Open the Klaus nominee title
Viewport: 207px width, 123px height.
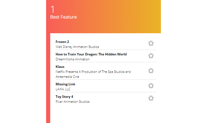[60, 67]
